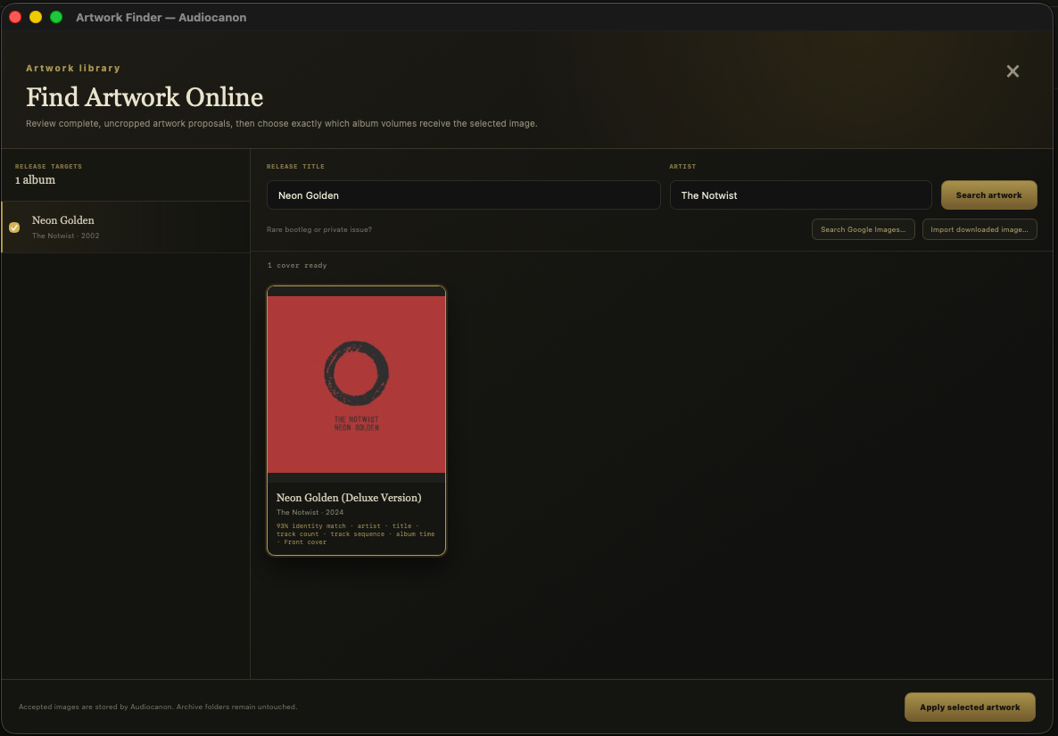
Task: Select Neon Golden release target row
Action: pyautogui.click(x=126, y=227)
